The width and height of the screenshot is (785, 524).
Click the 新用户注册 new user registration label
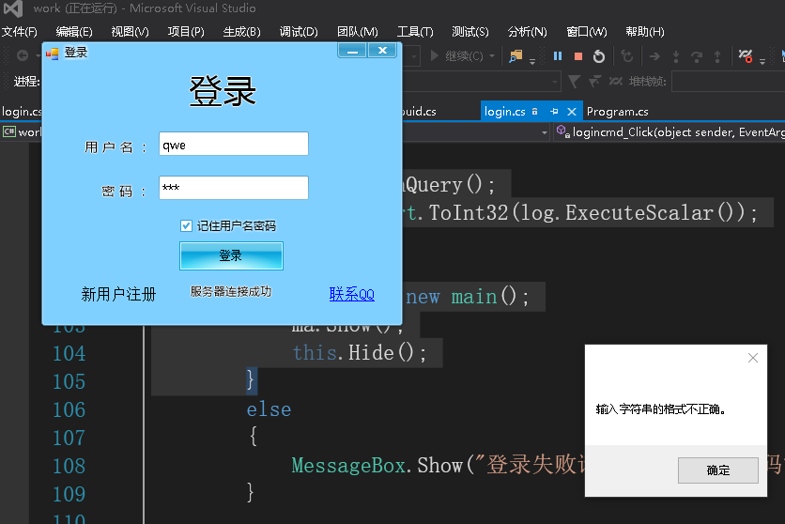point(118,294)
